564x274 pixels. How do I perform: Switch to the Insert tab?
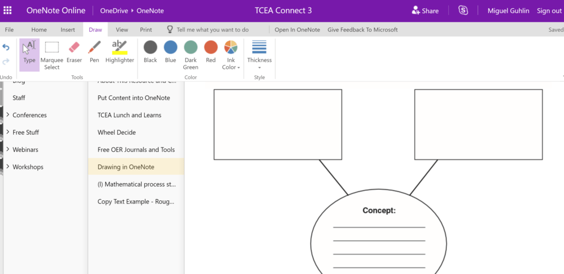(68, 30)
